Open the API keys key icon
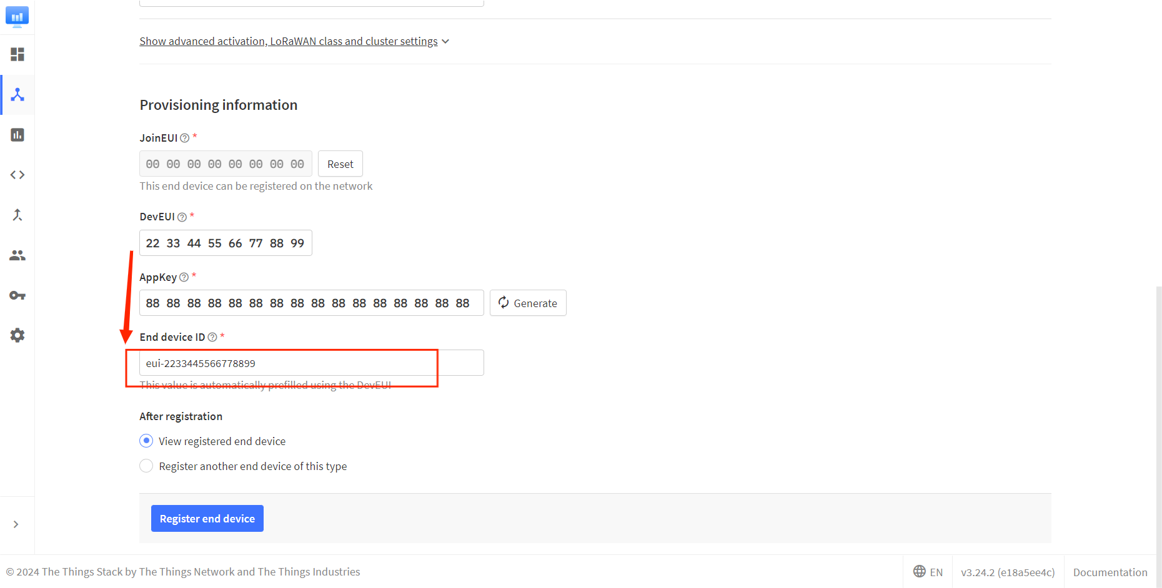 [17, 295]
